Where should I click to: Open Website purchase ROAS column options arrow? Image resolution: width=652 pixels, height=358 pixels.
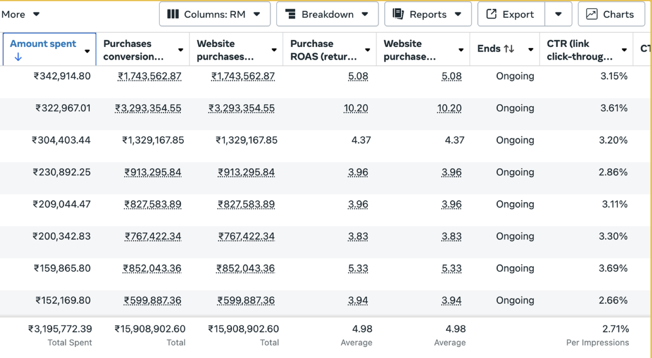click(461, 50)
